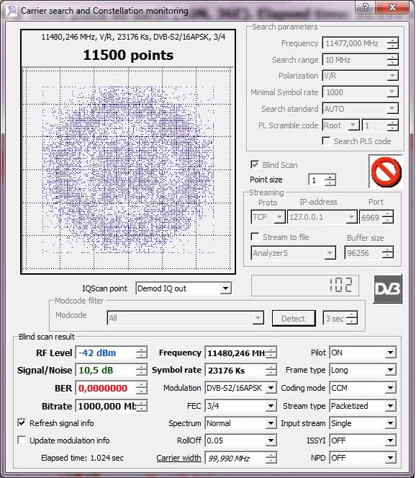Open the IP-address 127.0.0.1 dropdown
The width and height of the screenshot is (416, 478).
pyautogui.click(x=351, y=217)
